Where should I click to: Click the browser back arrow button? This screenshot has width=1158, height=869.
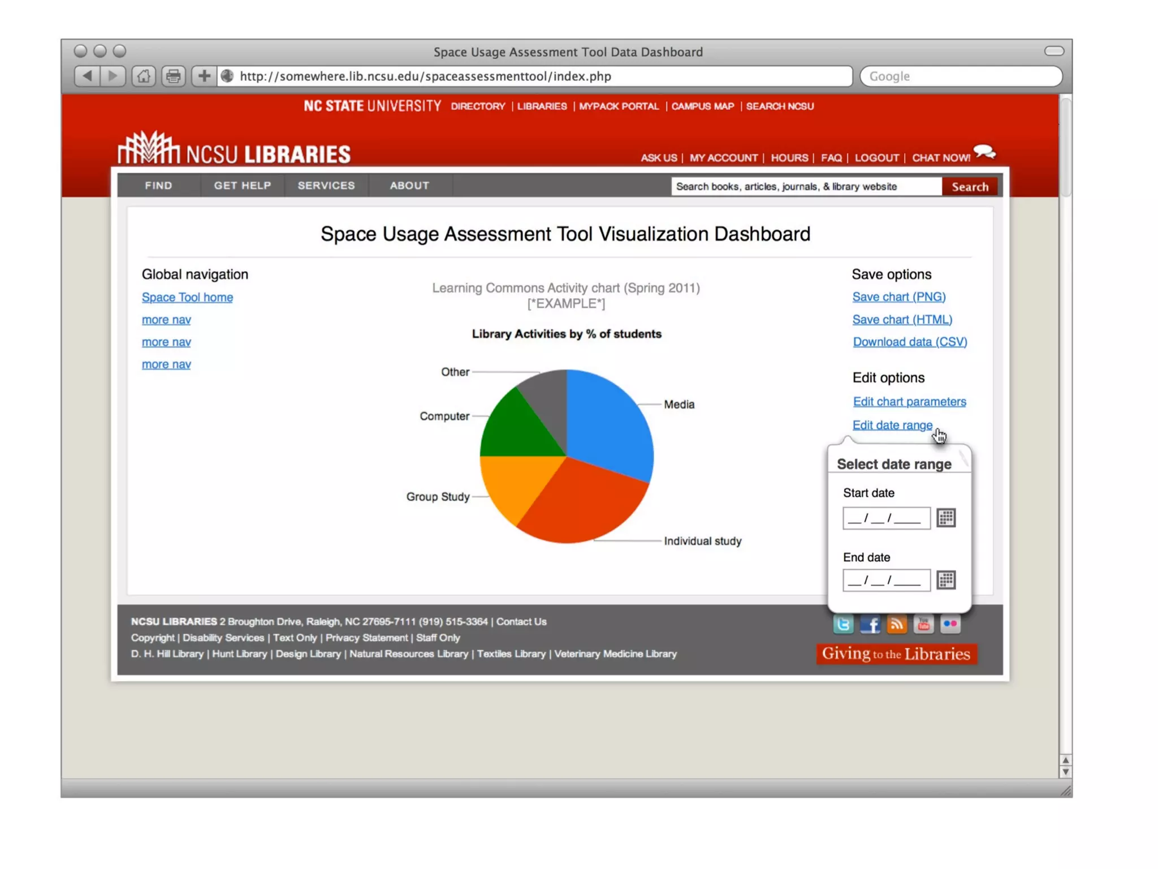pyautogui.click(x=87, y=76)
